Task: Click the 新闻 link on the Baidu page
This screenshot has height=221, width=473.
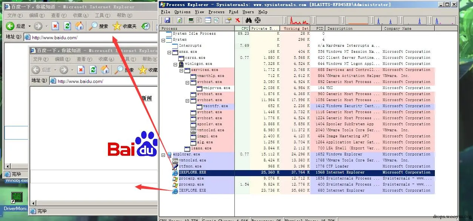Action: tap(146, 98)
